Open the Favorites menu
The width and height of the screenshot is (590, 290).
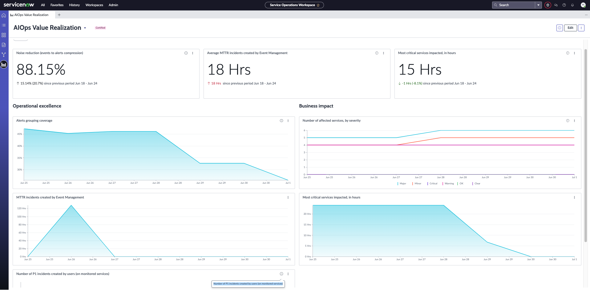[57, 5]
